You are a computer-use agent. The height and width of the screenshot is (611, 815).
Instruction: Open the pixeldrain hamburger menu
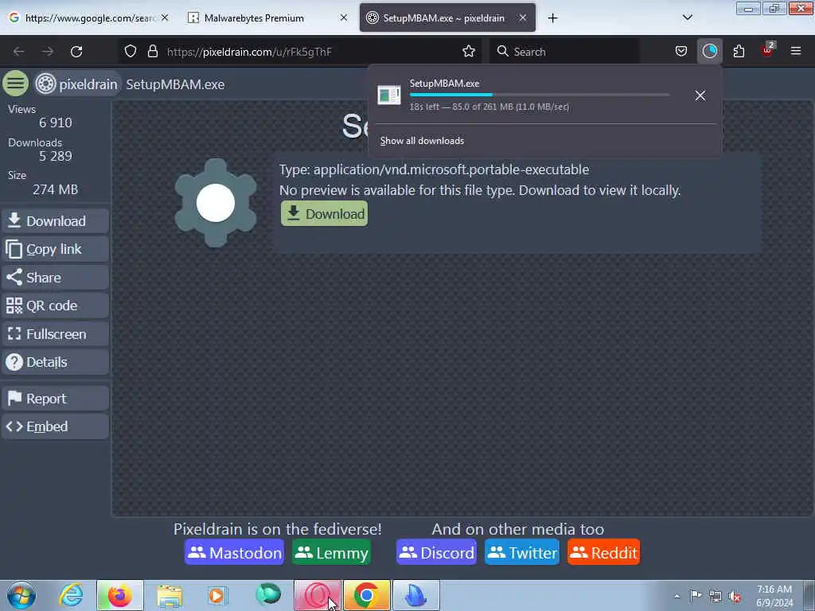pyautogui.click(x=16, y=84)
